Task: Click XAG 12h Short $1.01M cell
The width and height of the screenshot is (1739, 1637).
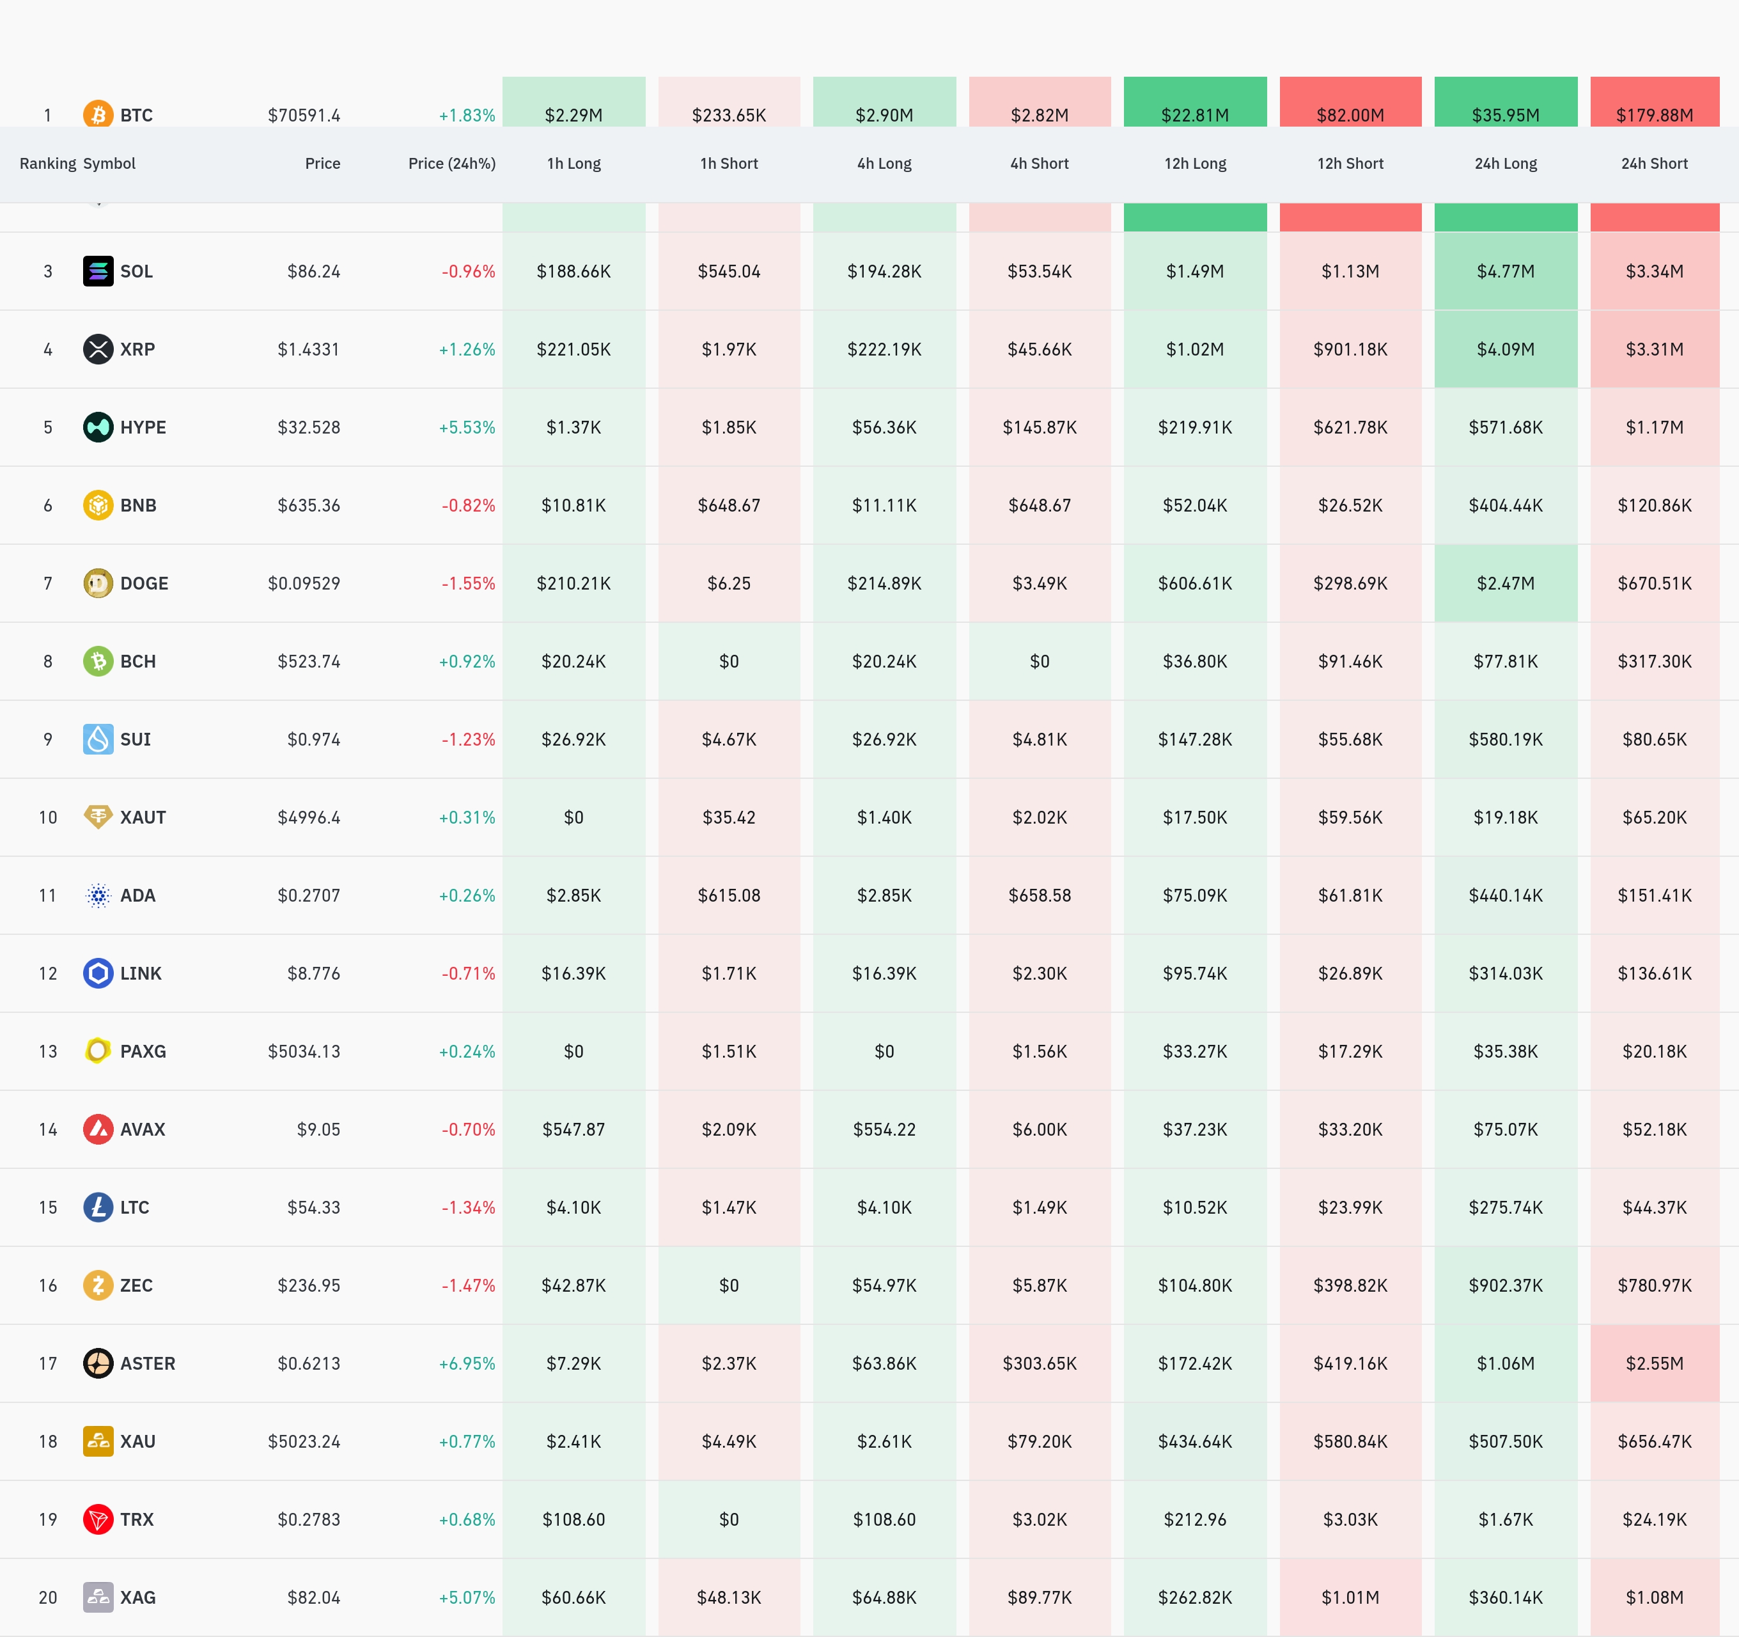Action: 1350,1597
